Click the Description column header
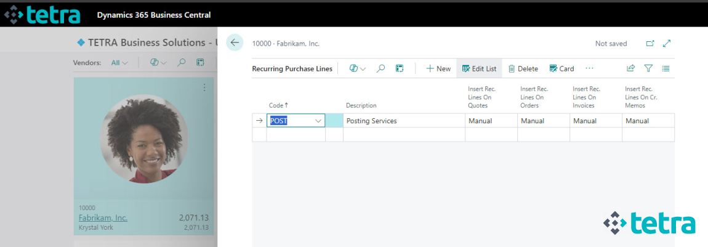This screenshot has height=247, width=708. click(x=361, y=105)
